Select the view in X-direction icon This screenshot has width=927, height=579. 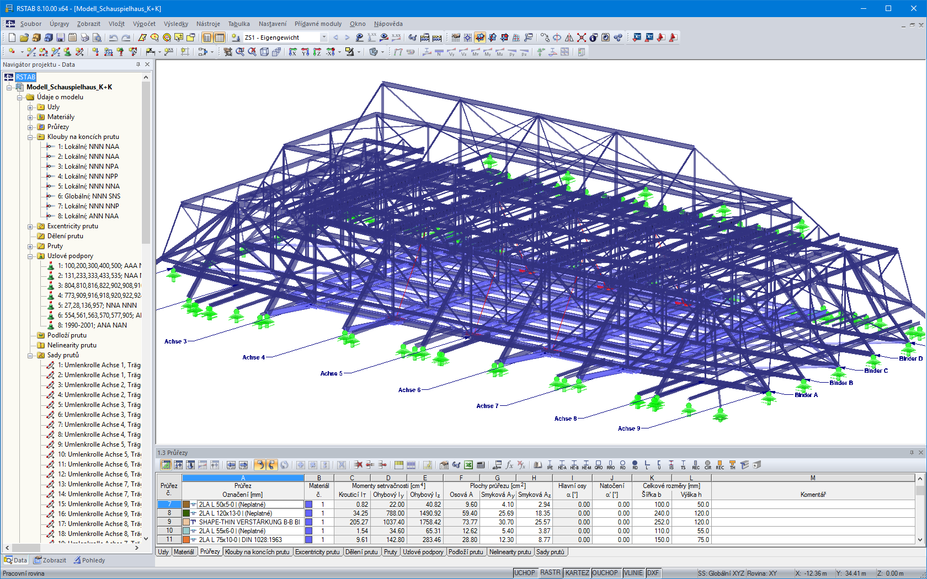292,51
